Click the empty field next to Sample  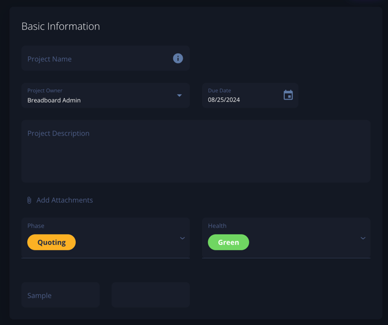[151, 295]
